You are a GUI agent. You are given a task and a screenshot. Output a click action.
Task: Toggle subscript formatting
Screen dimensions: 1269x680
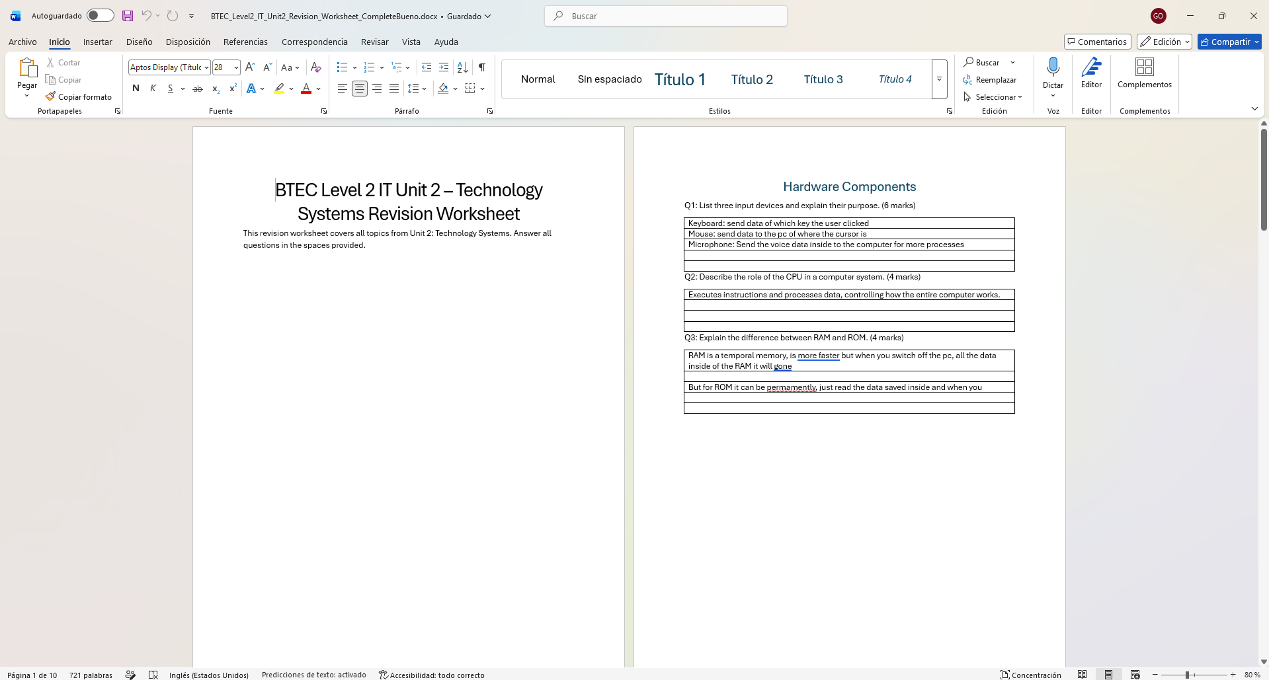(x=216, y=88)
